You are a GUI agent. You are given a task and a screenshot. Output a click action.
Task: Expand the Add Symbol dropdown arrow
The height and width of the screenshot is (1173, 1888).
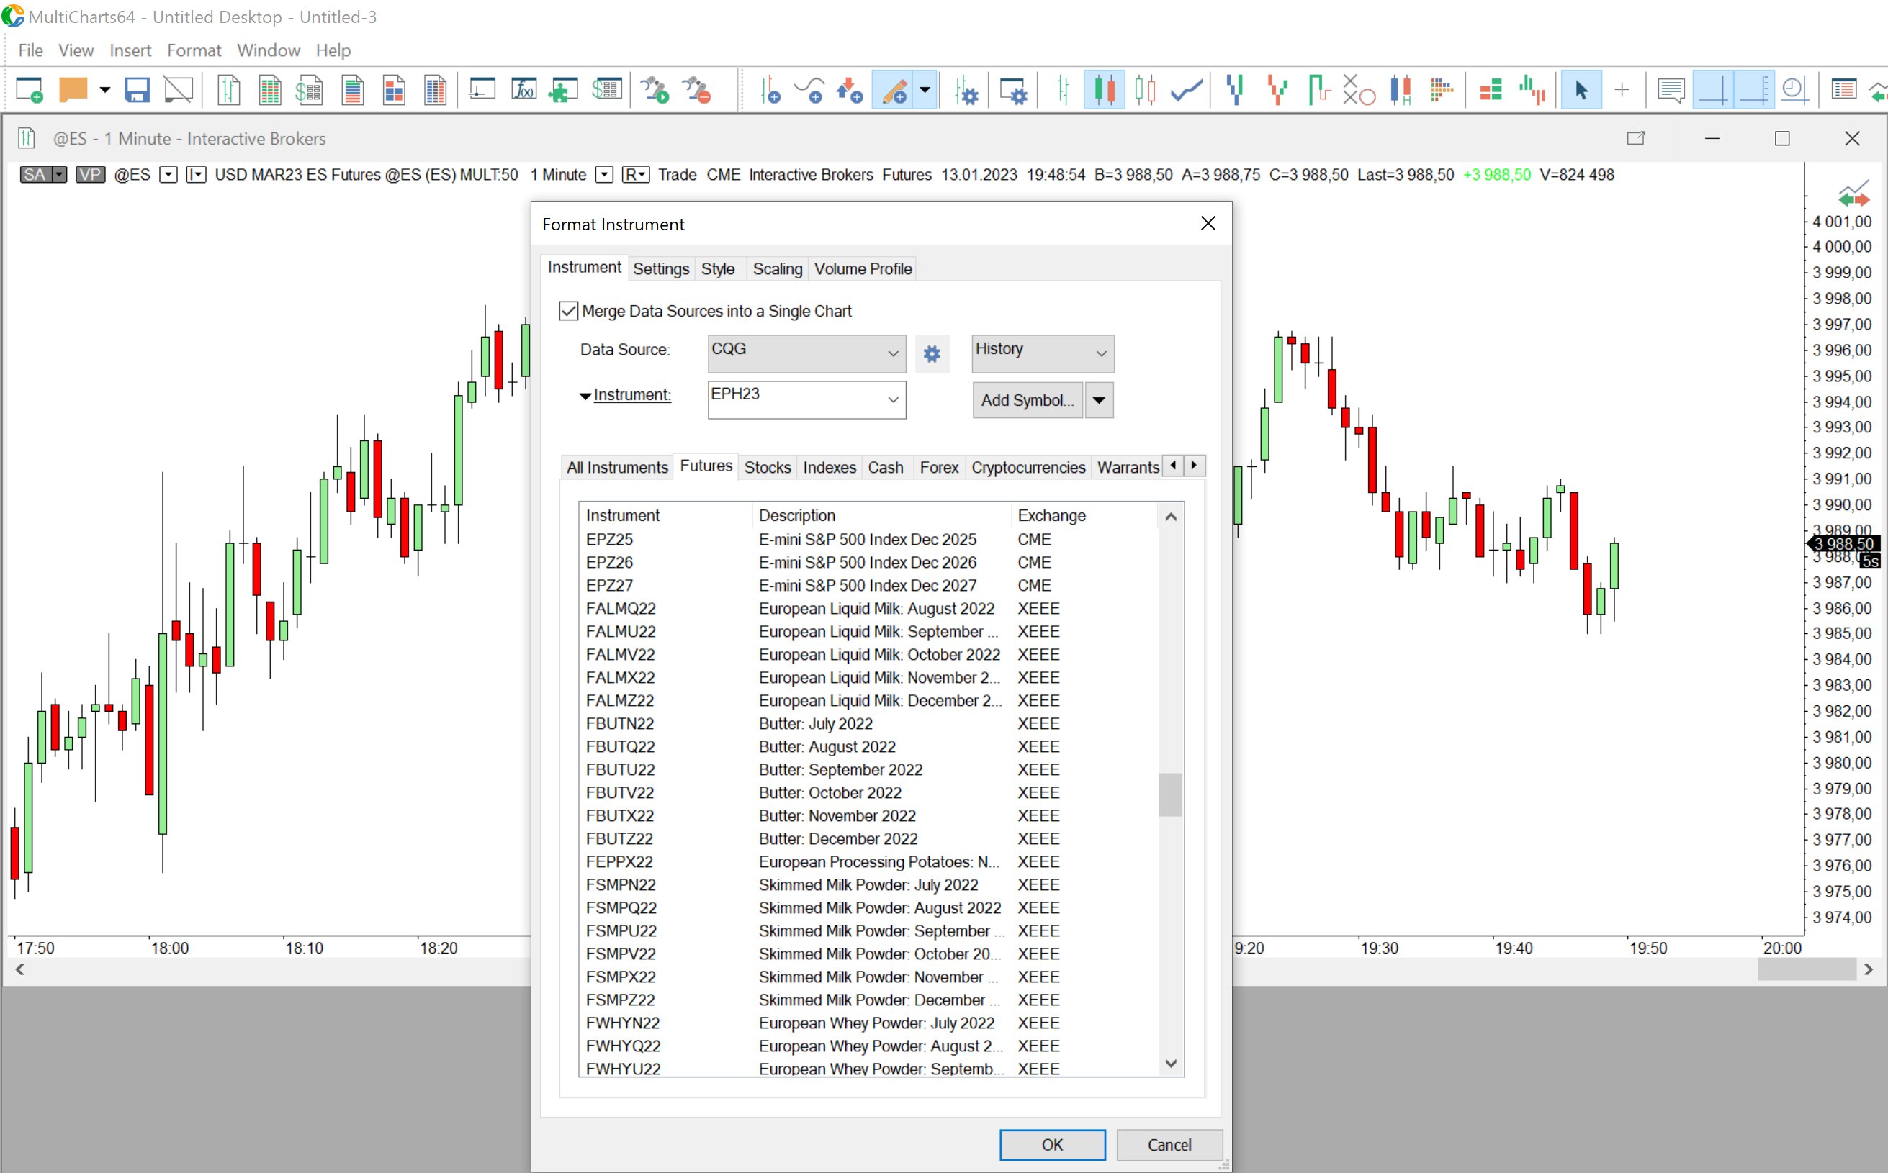[1099, 399]
